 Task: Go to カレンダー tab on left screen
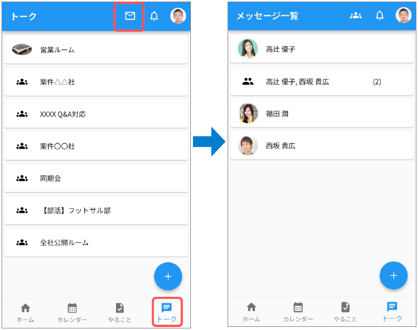[72, 313]
